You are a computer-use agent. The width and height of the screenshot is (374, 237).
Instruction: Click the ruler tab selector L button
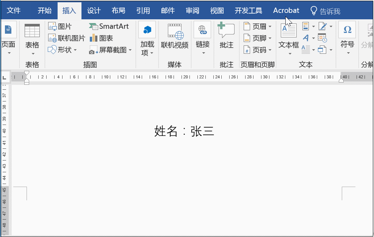click(x=4, y=77)
